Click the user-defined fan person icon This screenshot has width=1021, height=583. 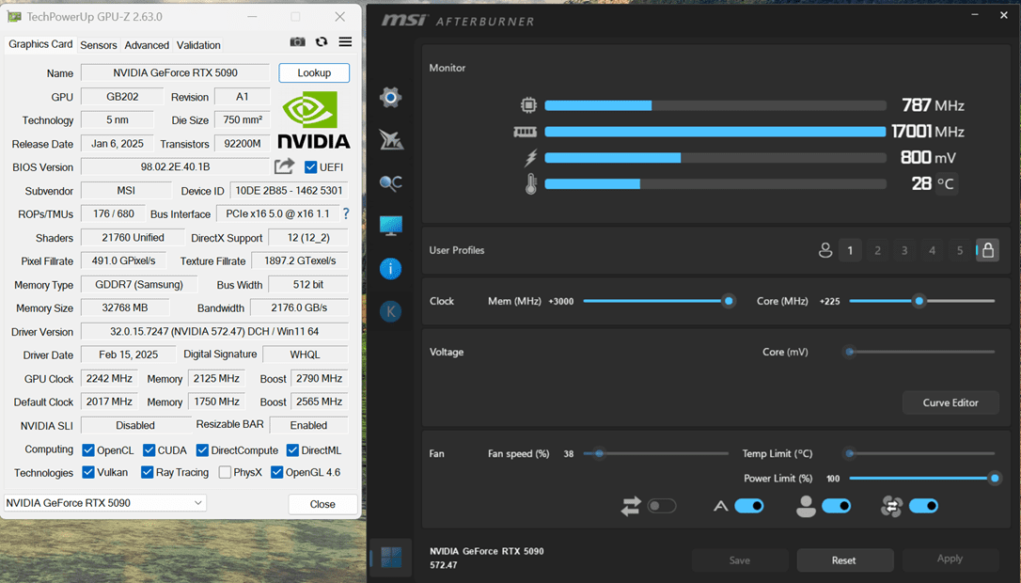pos(806,506)
